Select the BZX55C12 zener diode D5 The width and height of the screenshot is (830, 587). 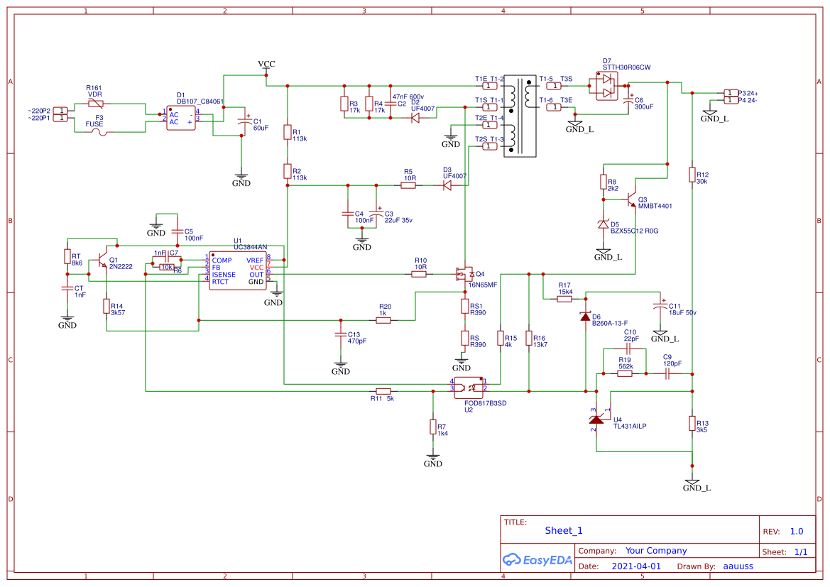pyautogui.click(x=602, y=224)
